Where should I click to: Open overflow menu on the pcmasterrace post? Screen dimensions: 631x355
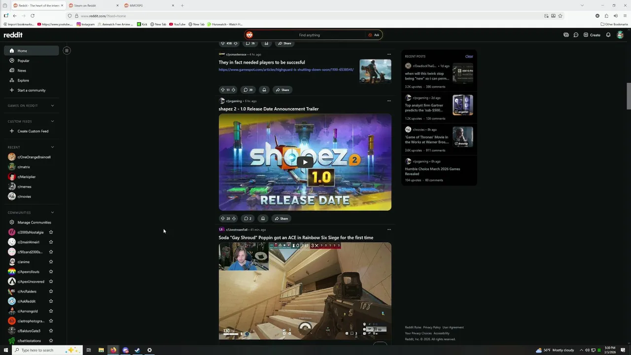pos(389,54)
